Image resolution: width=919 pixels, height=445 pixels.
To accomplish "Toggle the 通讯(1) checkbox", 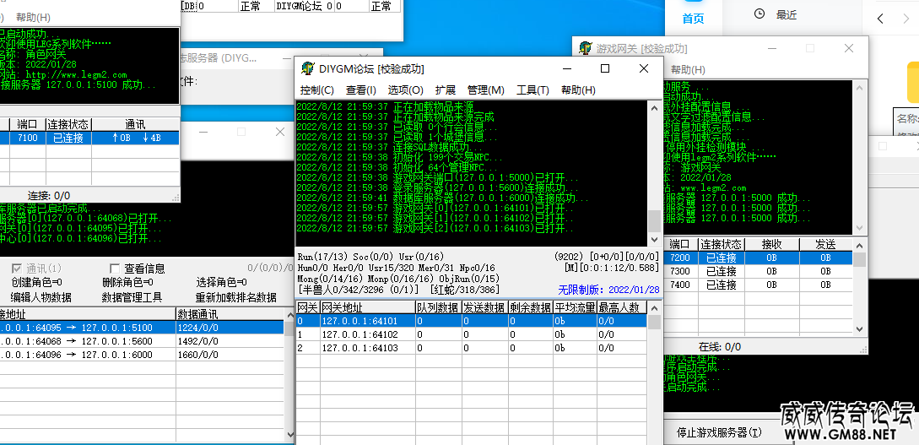I will click(17, 269).
